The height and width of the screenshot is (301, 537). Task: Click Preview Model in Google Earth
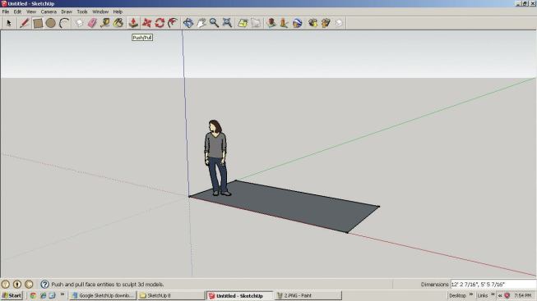tap(297, 23)
